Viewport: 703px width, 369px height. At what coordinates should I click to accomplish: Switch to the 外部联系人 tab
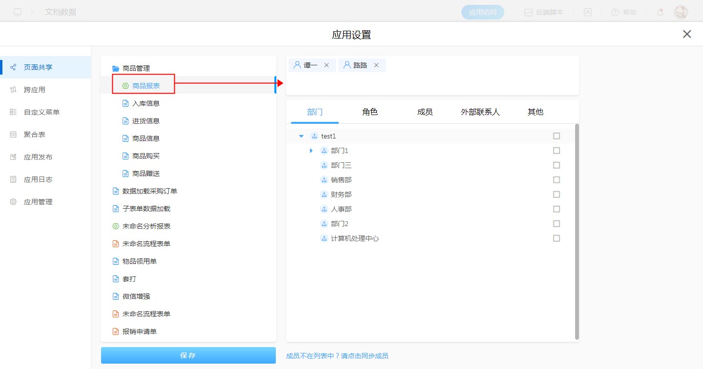[x=480, y=112]
